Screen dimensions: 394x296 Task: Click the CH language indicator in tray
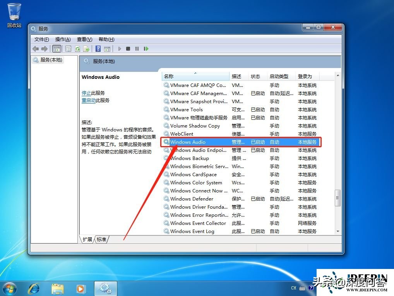coord(294,288)
